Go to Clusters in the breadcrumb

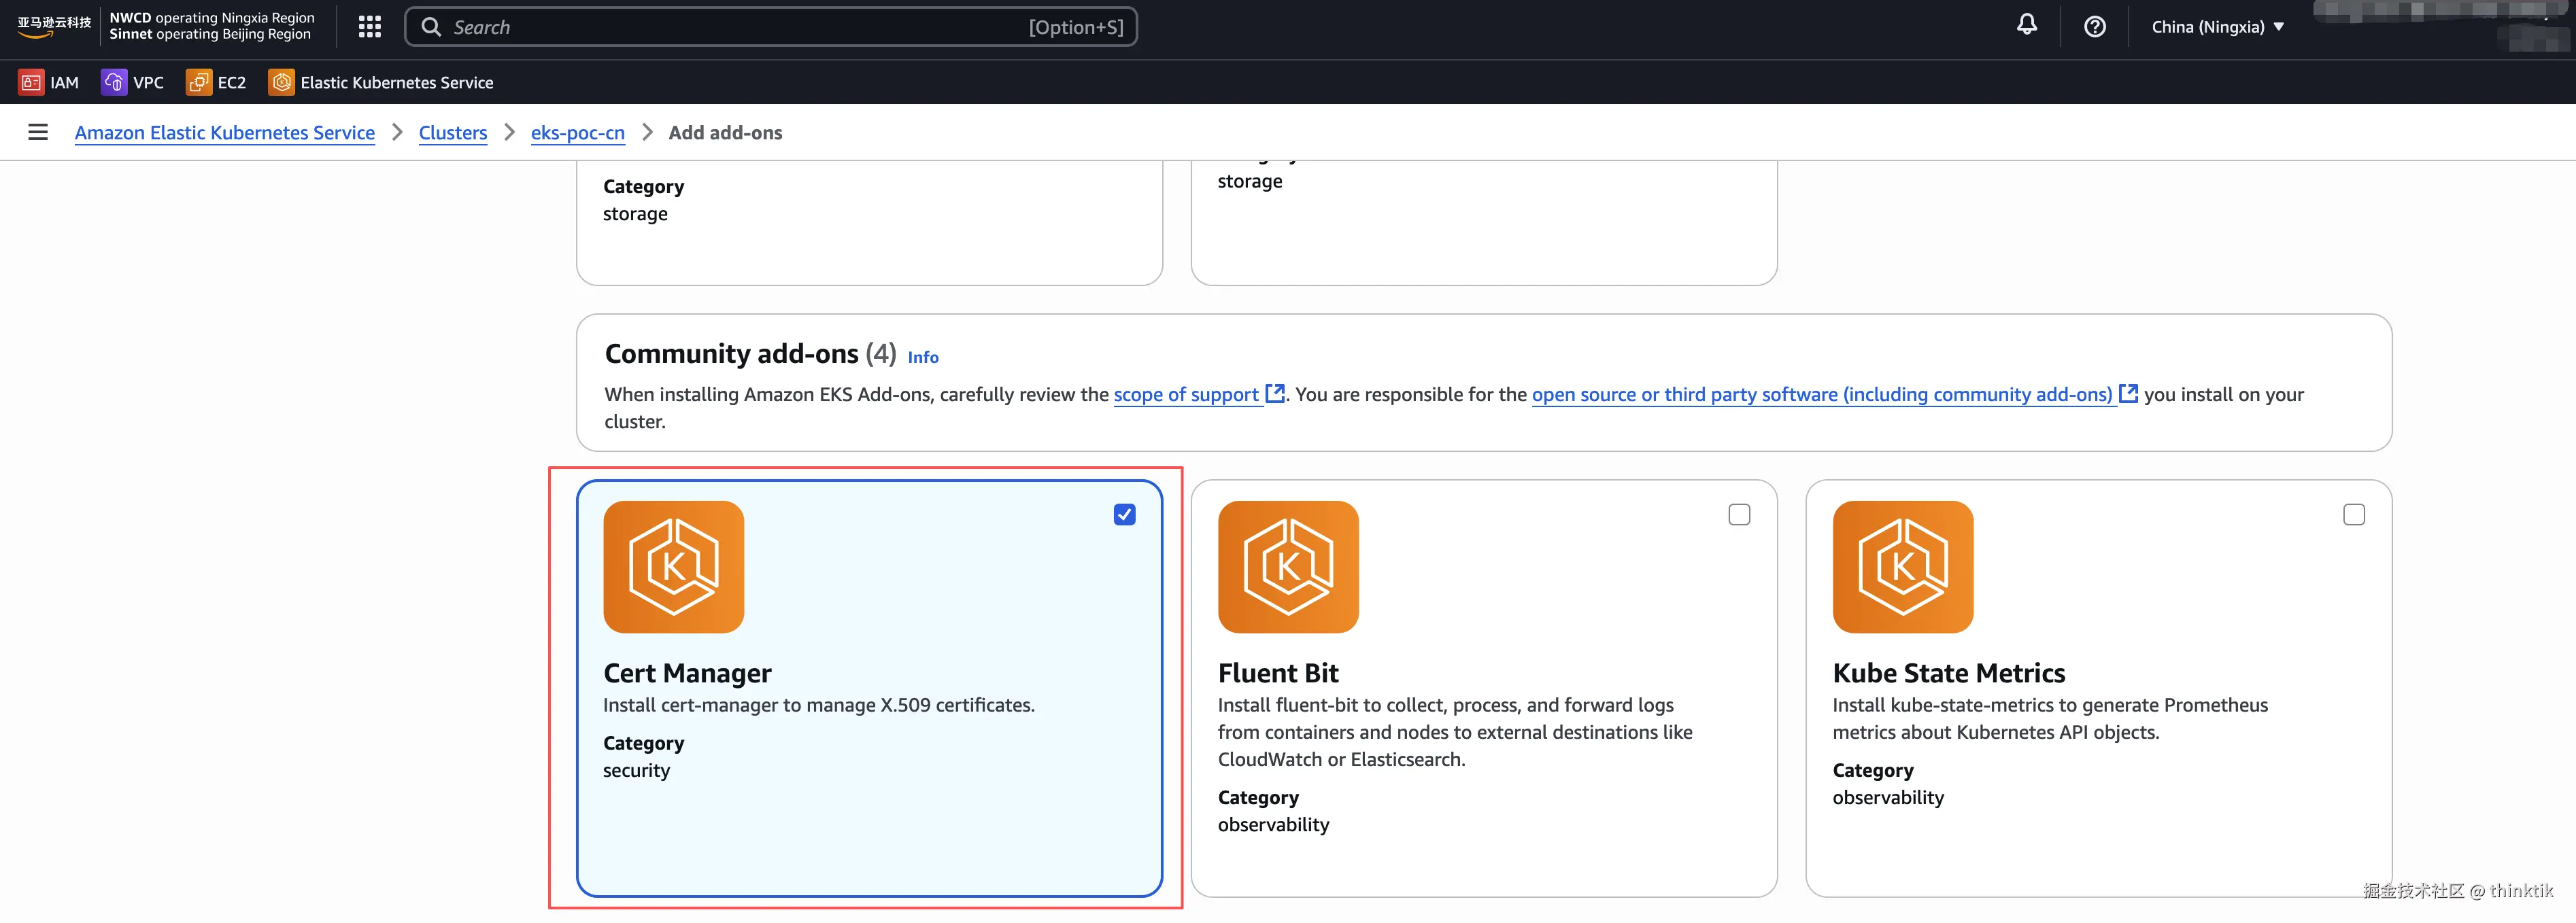point(452,133)
